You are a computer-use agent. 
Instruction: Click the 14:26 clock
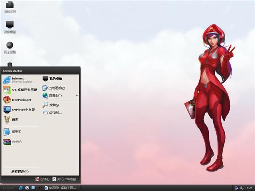pos(249,188)
